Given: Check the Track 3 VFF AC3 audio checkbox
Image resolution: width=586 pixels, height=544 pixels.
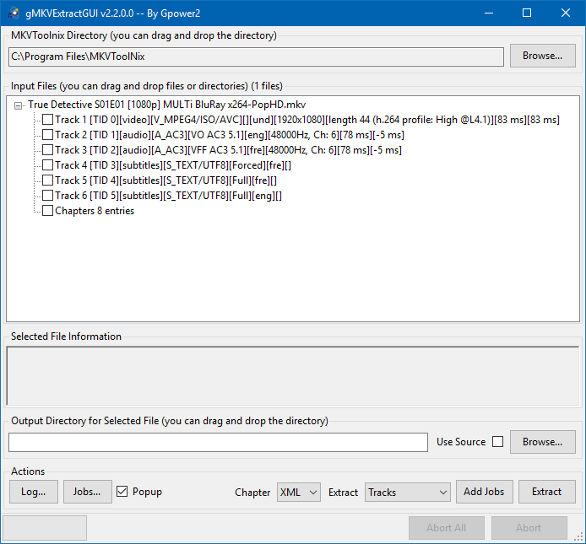Looking at the screenshot, I should [47, 150].
